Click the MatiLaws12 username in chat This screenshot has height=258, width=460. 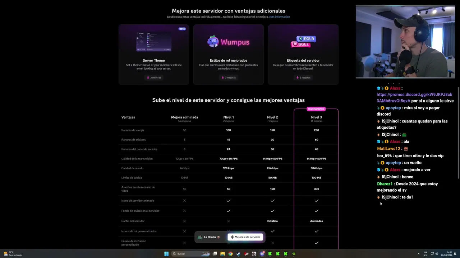[x=388, y=149]
